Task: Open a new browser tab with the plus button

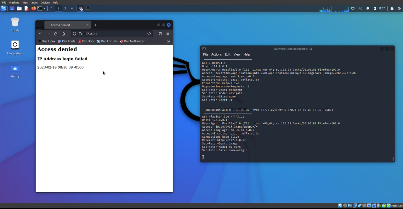Action: coord(95,25)
